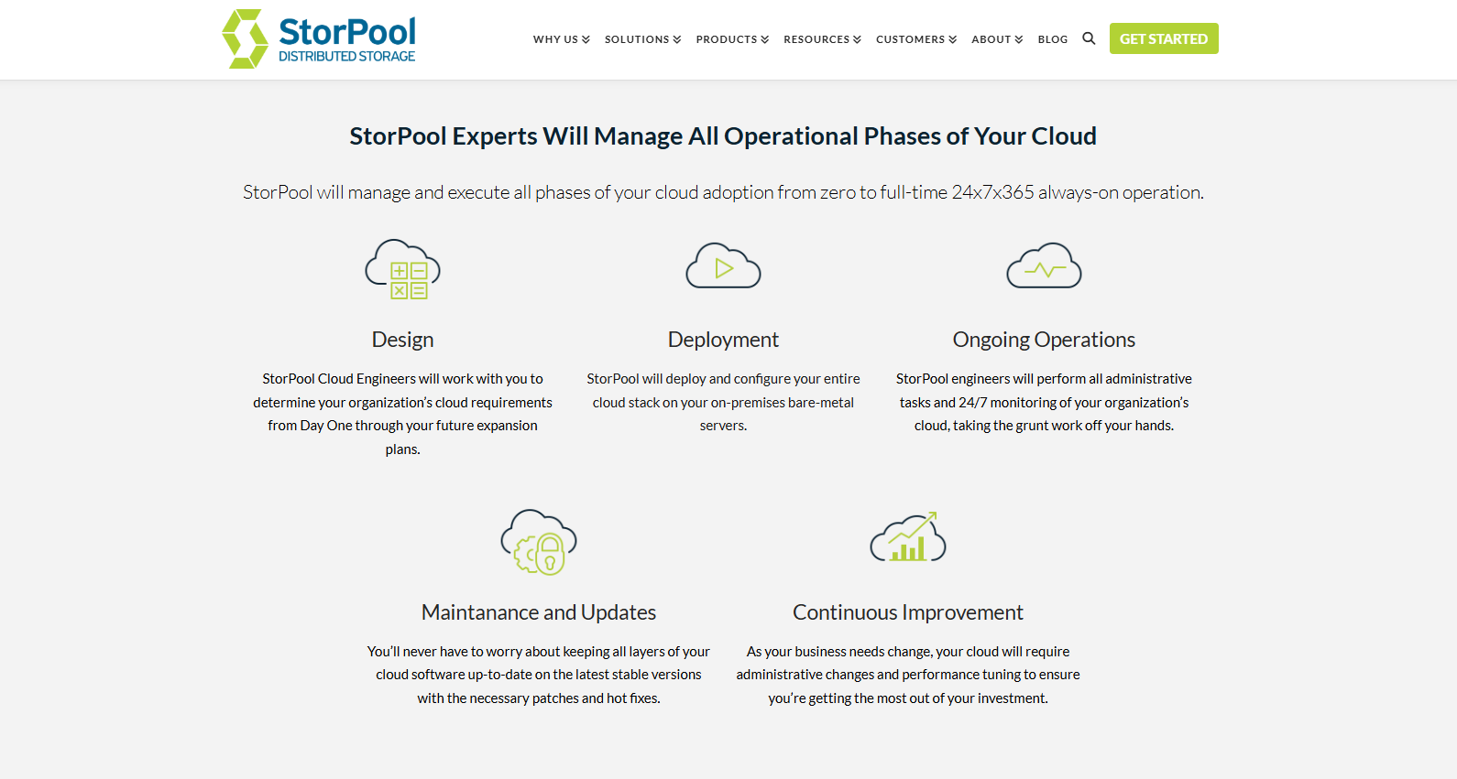This screenshot has width=1457, height=779.
Task: Click the Continuous Improvement chart icon
Action: (908, 537)
